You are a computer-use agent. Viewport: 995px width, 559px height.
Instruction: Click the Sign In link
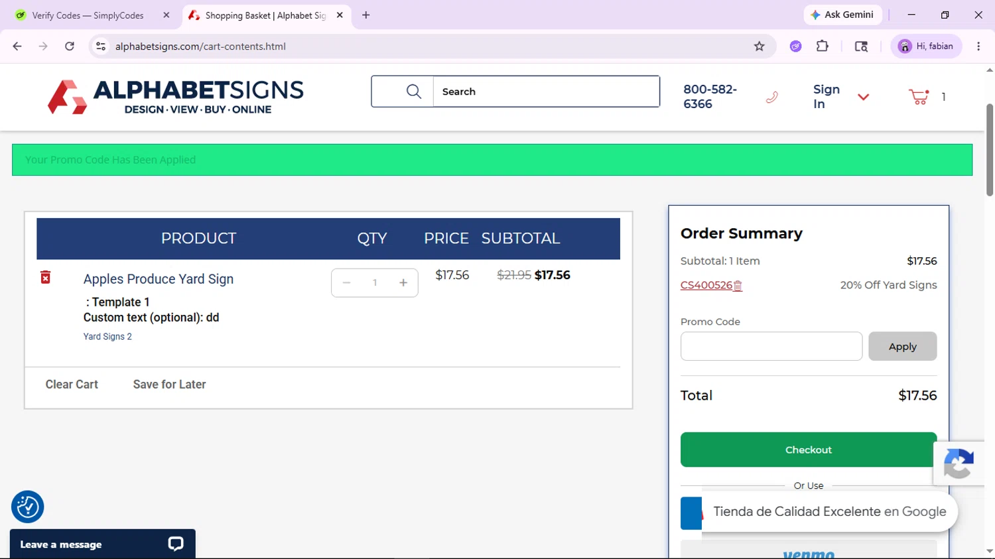click(827, 97)
